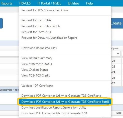Viewport: 123px width, 118px height.
Task: Open the Utilities menu
Action: (73, 3)
